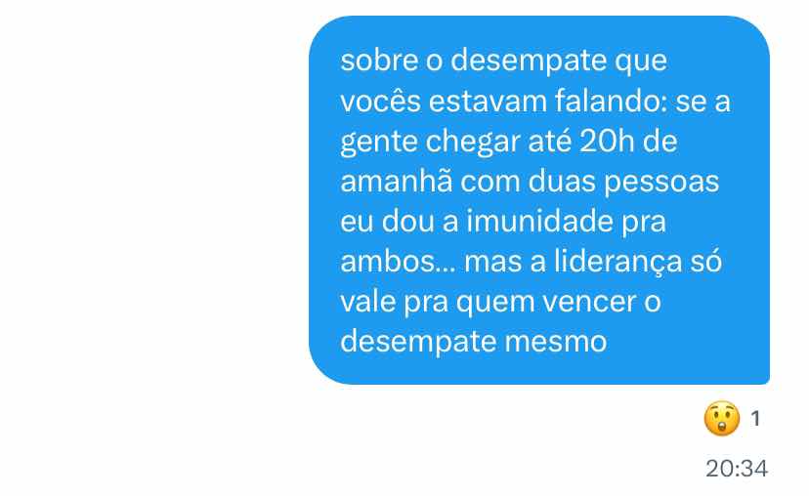Click the word "duas" in the message
Screen dimensions: 809x496
click(562, 181)
